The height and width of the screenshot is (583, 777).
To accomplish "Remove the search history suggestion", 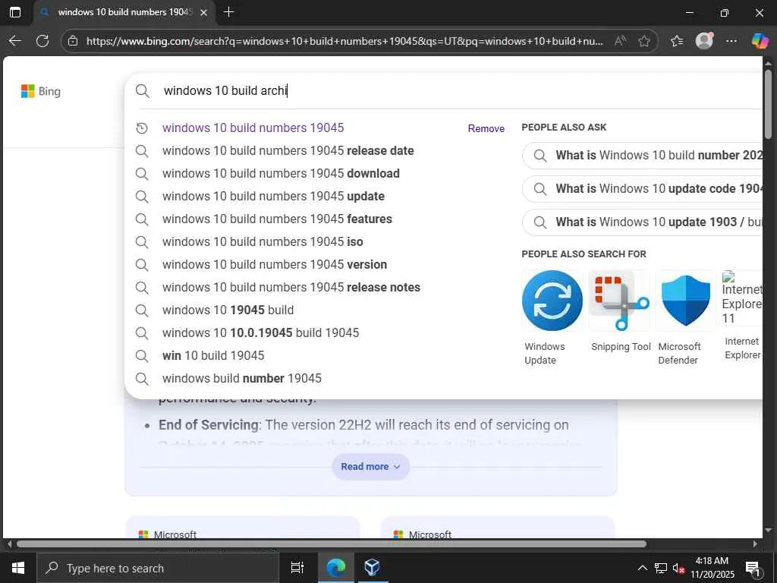I will [486, 128].
